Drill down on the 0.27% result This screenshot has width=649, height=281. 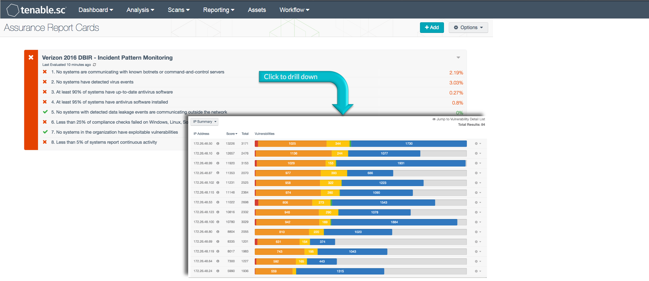[x=456, y=93]
